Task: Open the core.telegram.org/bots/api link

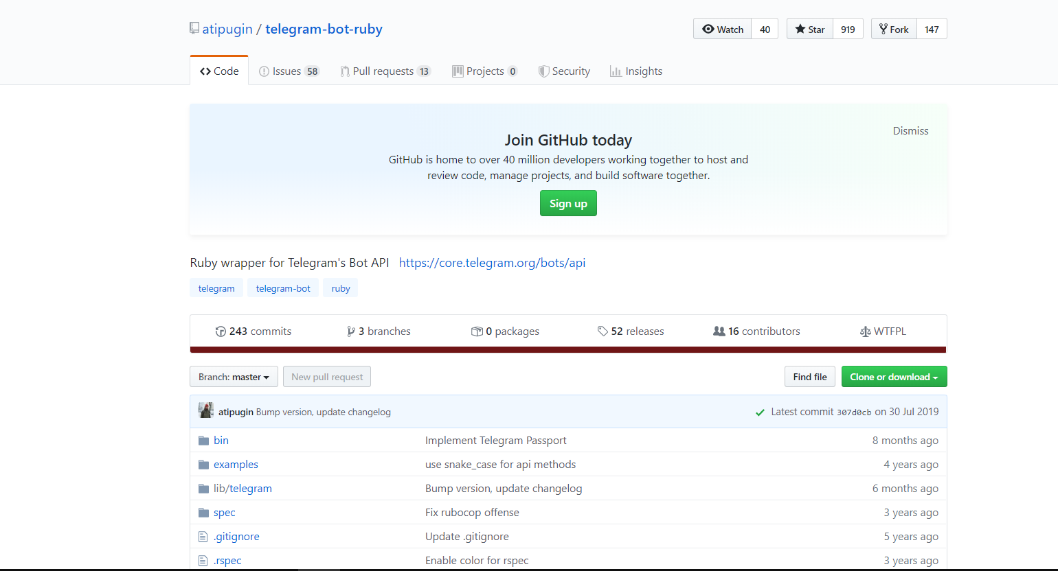Action: coord(492,263)
